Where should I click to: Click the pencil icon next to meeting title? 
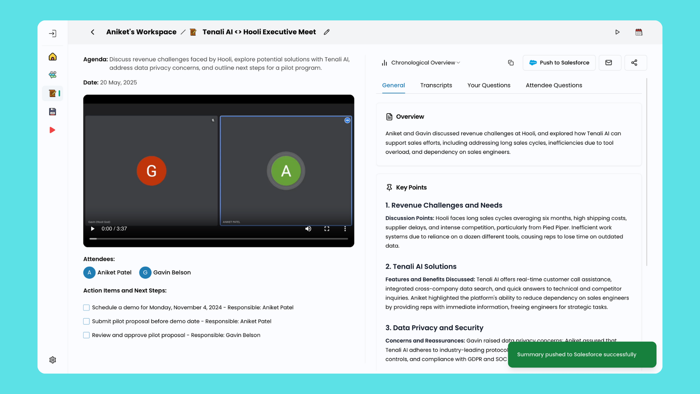click(327, 32)
